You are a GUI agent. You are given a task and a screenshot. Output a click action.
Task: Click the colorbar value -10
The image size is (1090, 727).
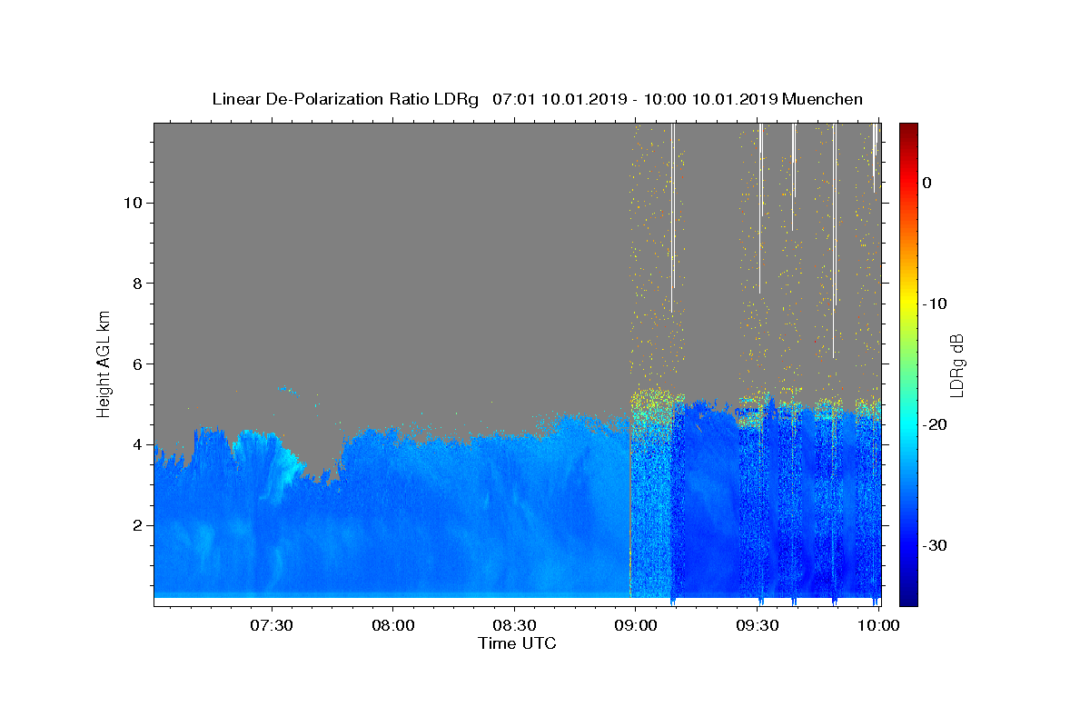pyautogui.click(x=936, y=304)
